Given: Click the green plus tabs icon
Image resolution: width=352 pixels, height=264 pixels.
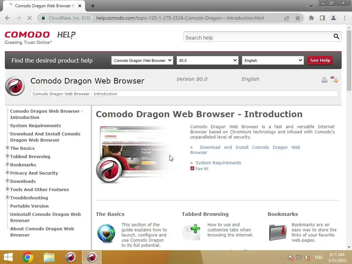Looking at the screenshot, I should (191, 232).
